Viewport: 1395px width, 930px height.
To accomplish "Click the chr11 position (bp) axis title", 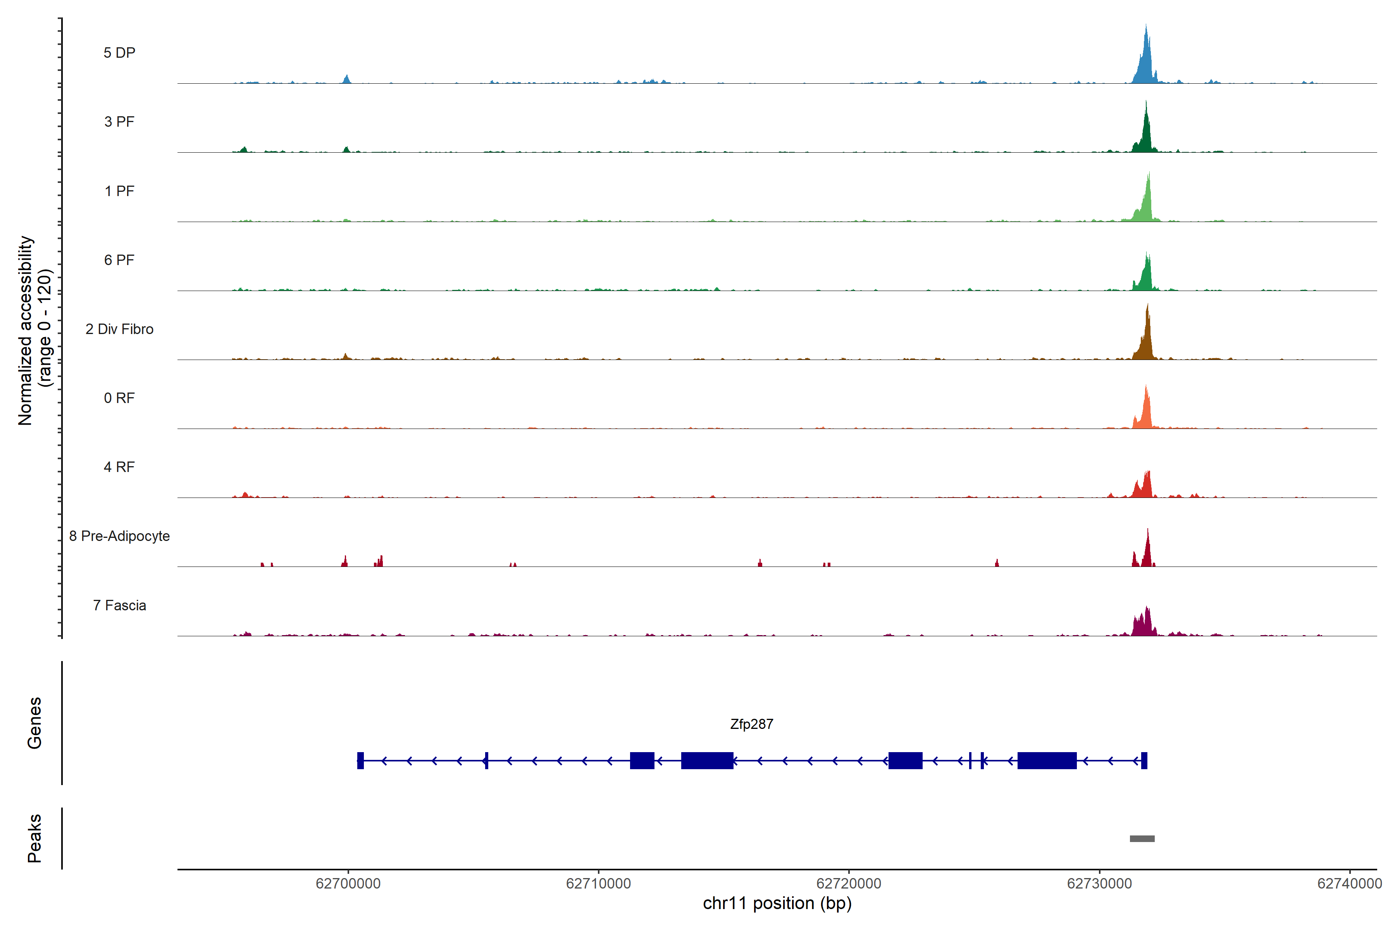I will tap(777, 903).
